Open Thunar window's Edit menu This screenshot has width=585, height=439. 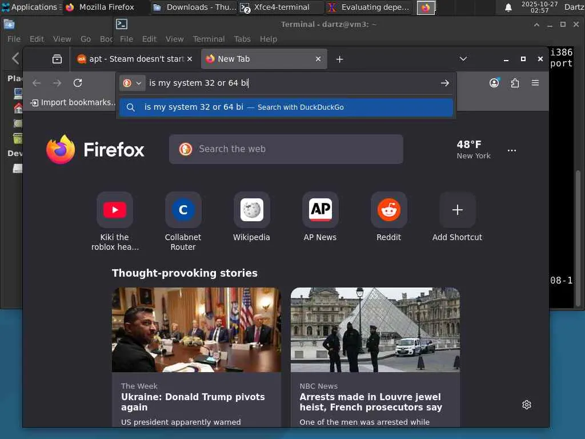37,39
